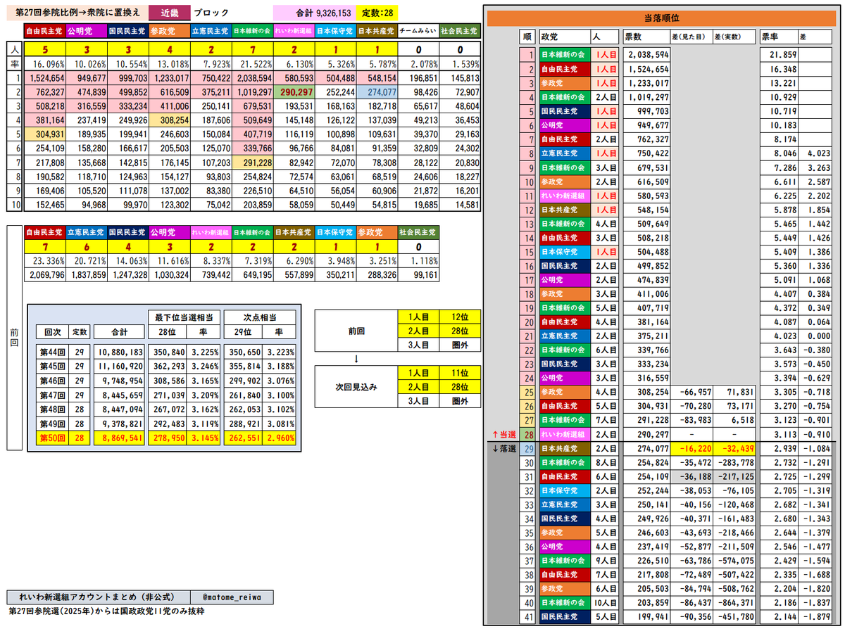Click the 'れいわ新選組アカウントまとめ（非公式）' cell
Image resolution: width=845 pixels, height=636 pixels.
[x=99, y=597]
